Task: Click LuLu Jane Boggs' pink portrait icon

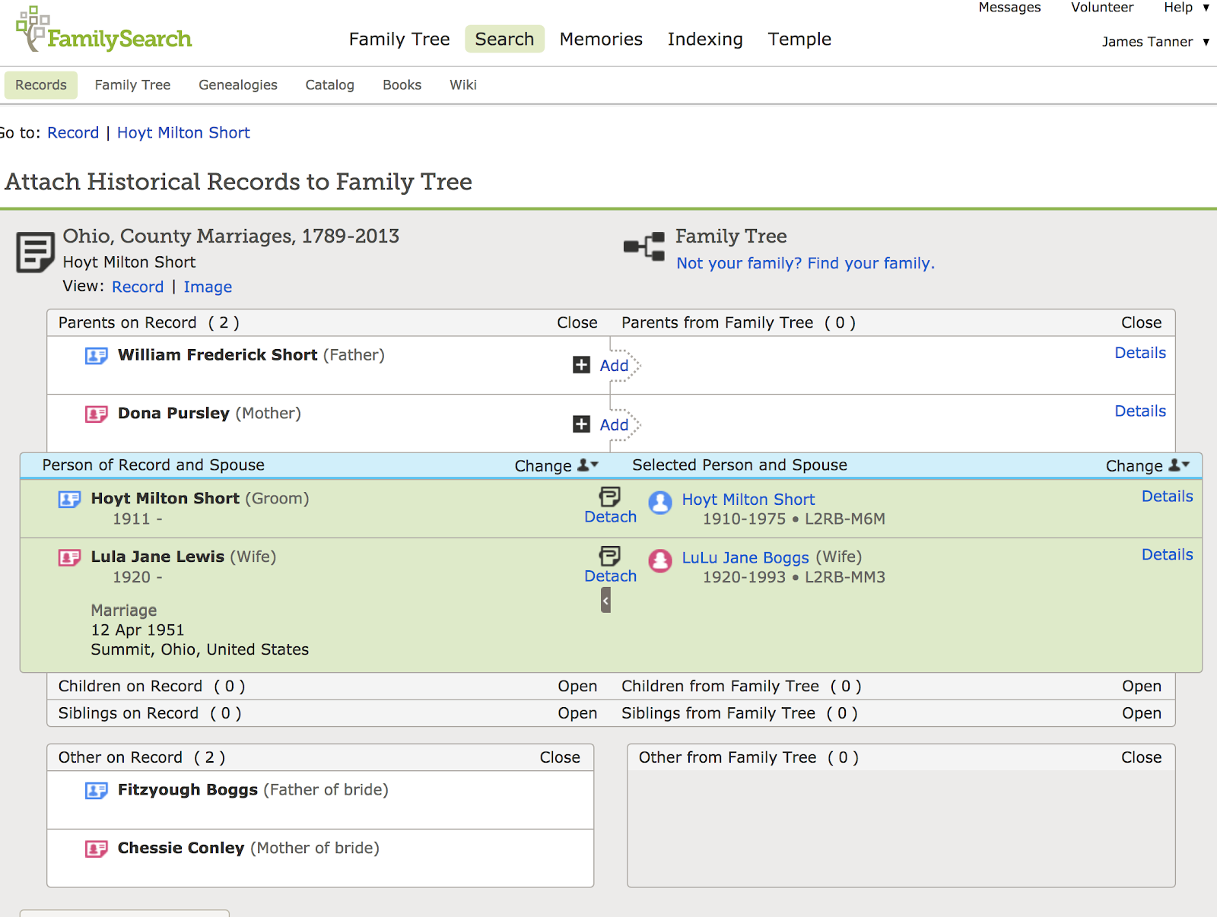Action: click(x=660, y=560)
